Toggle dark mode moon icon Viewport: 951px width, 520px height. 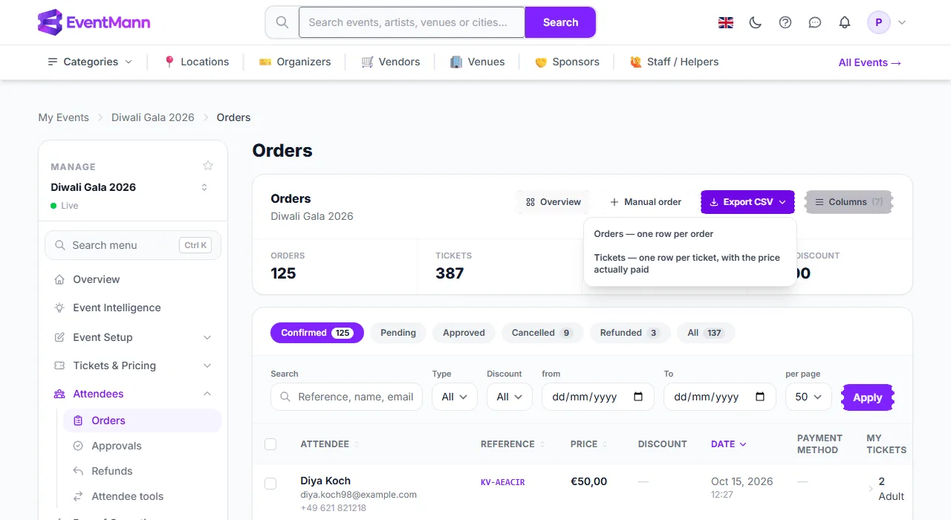point(756,22)
